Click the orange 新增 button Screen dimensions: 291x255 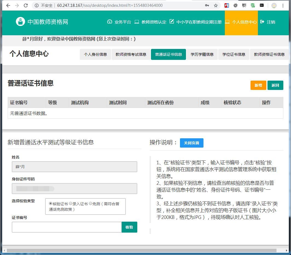[258, 85]
